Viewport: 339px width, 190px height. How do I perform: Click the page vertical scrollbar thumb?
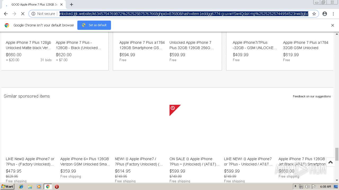click(337, 154)
